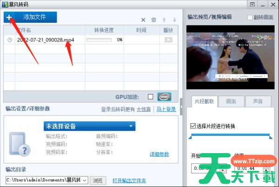Click the Intel GPU acceleration icon
Viewport: 279px width, 187px height.
tap(164, 97)
